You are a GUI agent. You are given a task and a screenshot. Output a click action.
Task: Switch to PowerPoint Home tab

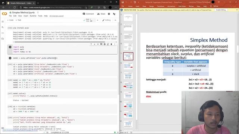pos(130,6)
